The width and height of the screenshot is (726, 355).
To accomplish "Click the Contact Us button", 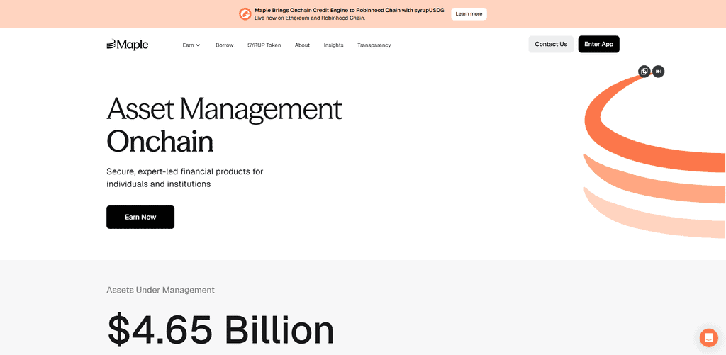I will pyautogui.click(x=551, y=44).
